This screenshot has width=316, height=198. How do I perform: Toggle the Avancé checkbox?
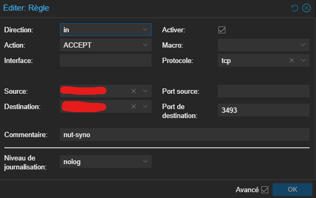point(265,190)
